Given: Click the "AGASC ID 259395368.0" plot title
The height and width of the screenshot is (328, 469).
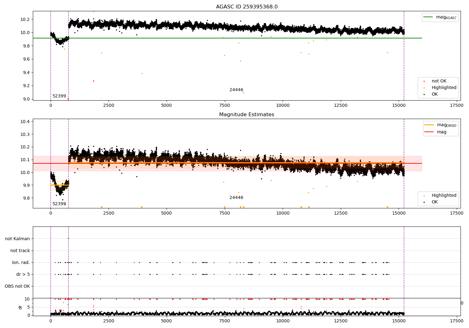Looking at the screenshot, I should pos(247,7).
